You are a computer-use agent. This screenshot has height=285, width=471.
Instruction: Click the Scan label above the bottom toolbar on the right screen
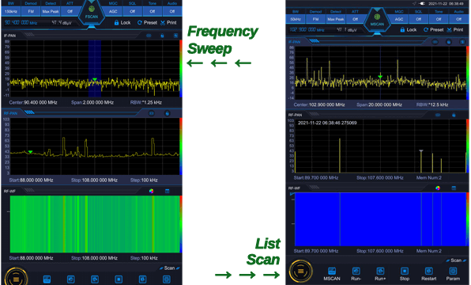point(456,260)
